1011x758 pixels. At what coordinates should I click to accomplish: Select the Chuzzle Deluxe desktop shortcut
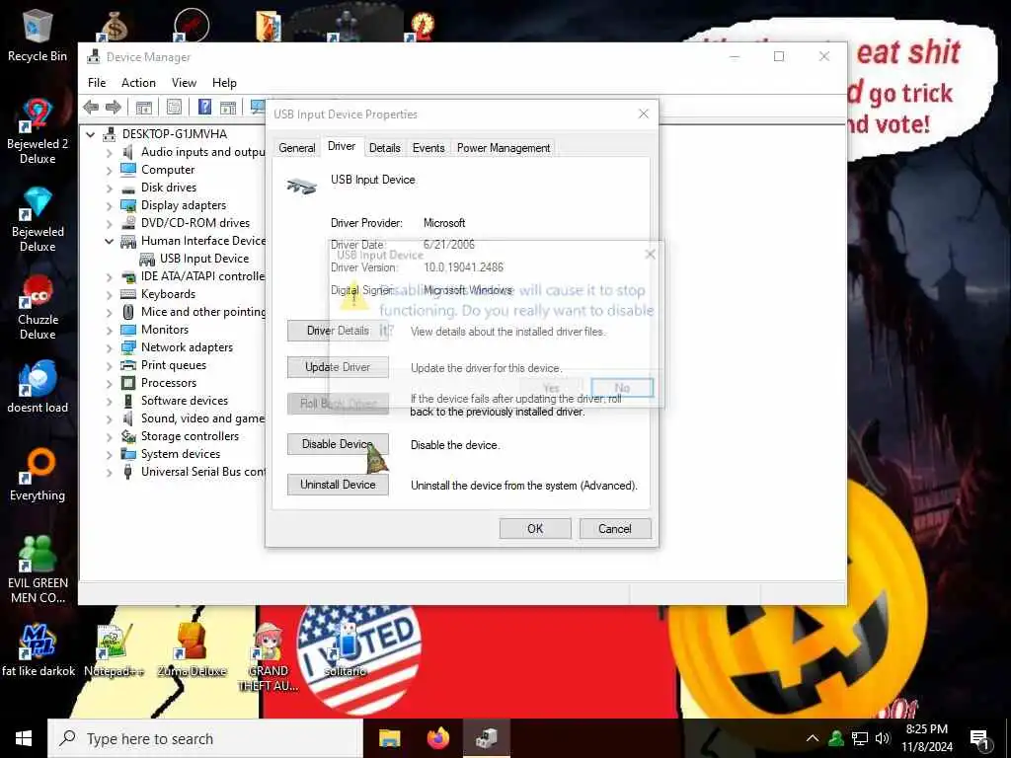coord(38,308)
